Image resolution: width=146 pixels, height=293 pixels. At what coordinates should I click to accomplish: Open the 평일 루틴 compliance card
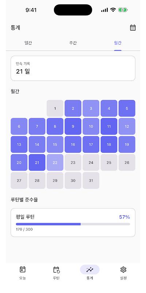(x=73, y=223)
